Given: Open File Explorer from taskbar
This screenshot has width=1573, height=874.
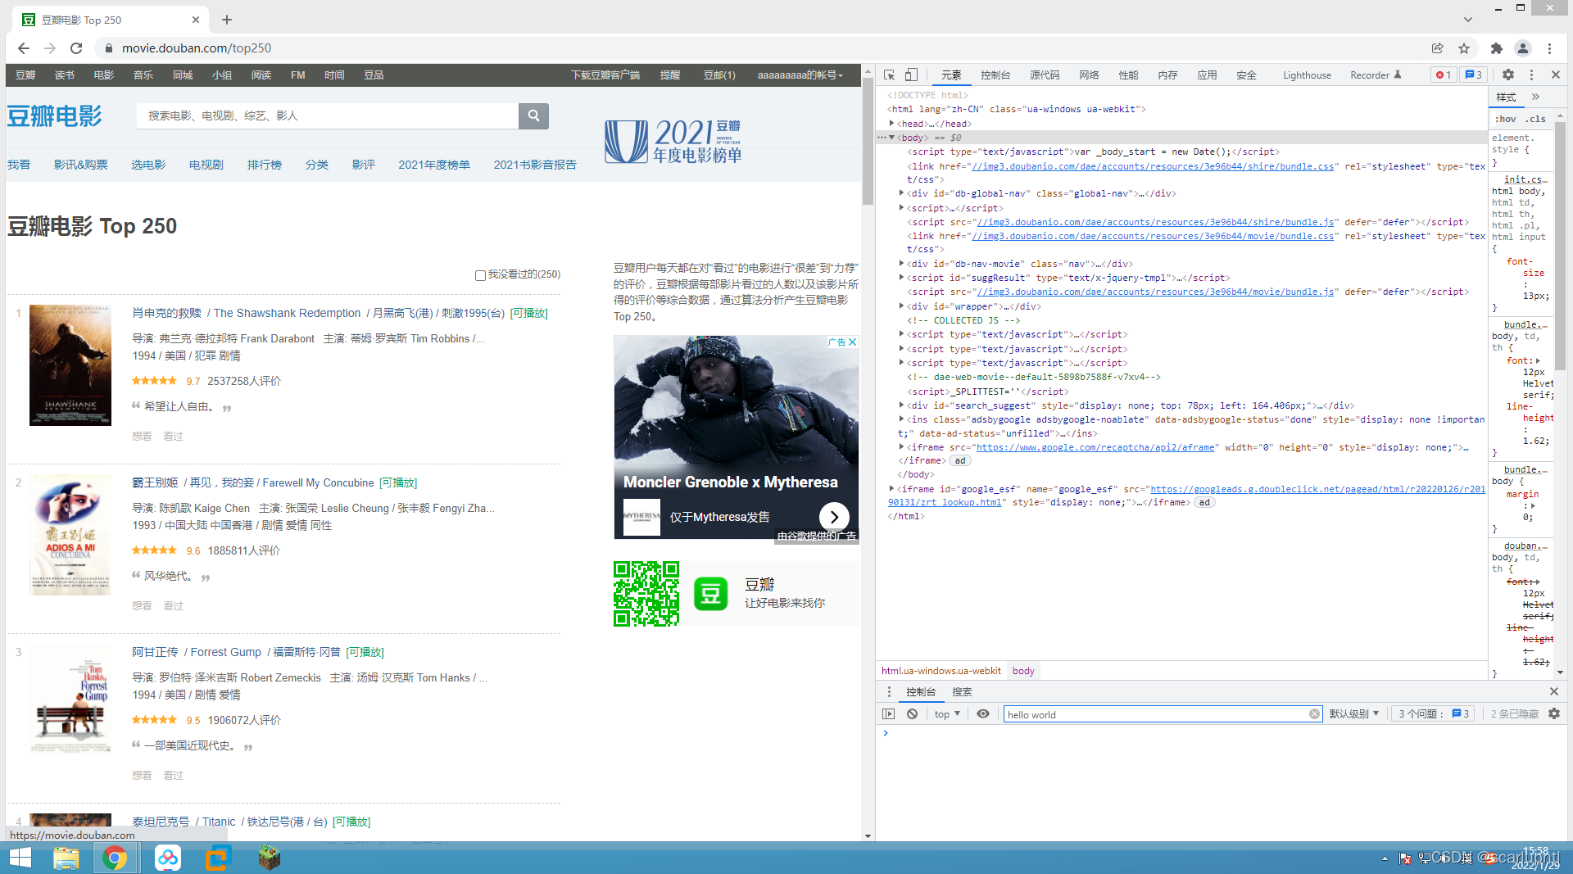Looking at the screenshot, I should pyautogui.click(x=66, y=858).
